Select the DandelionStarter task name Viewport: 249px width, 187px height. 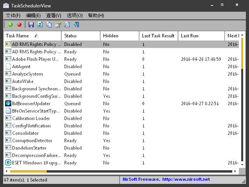[x=29, y=148]
